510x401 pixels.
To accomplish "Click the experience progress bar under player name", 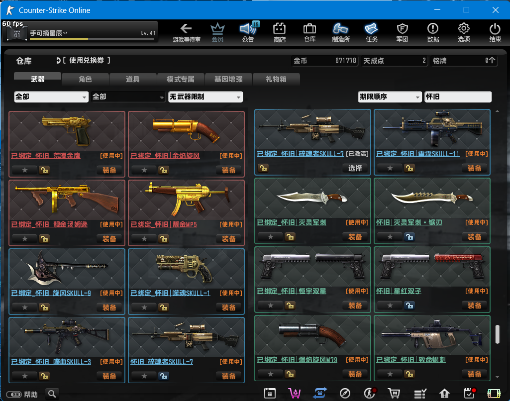I will pyautogui.click(x=92, y=39).
